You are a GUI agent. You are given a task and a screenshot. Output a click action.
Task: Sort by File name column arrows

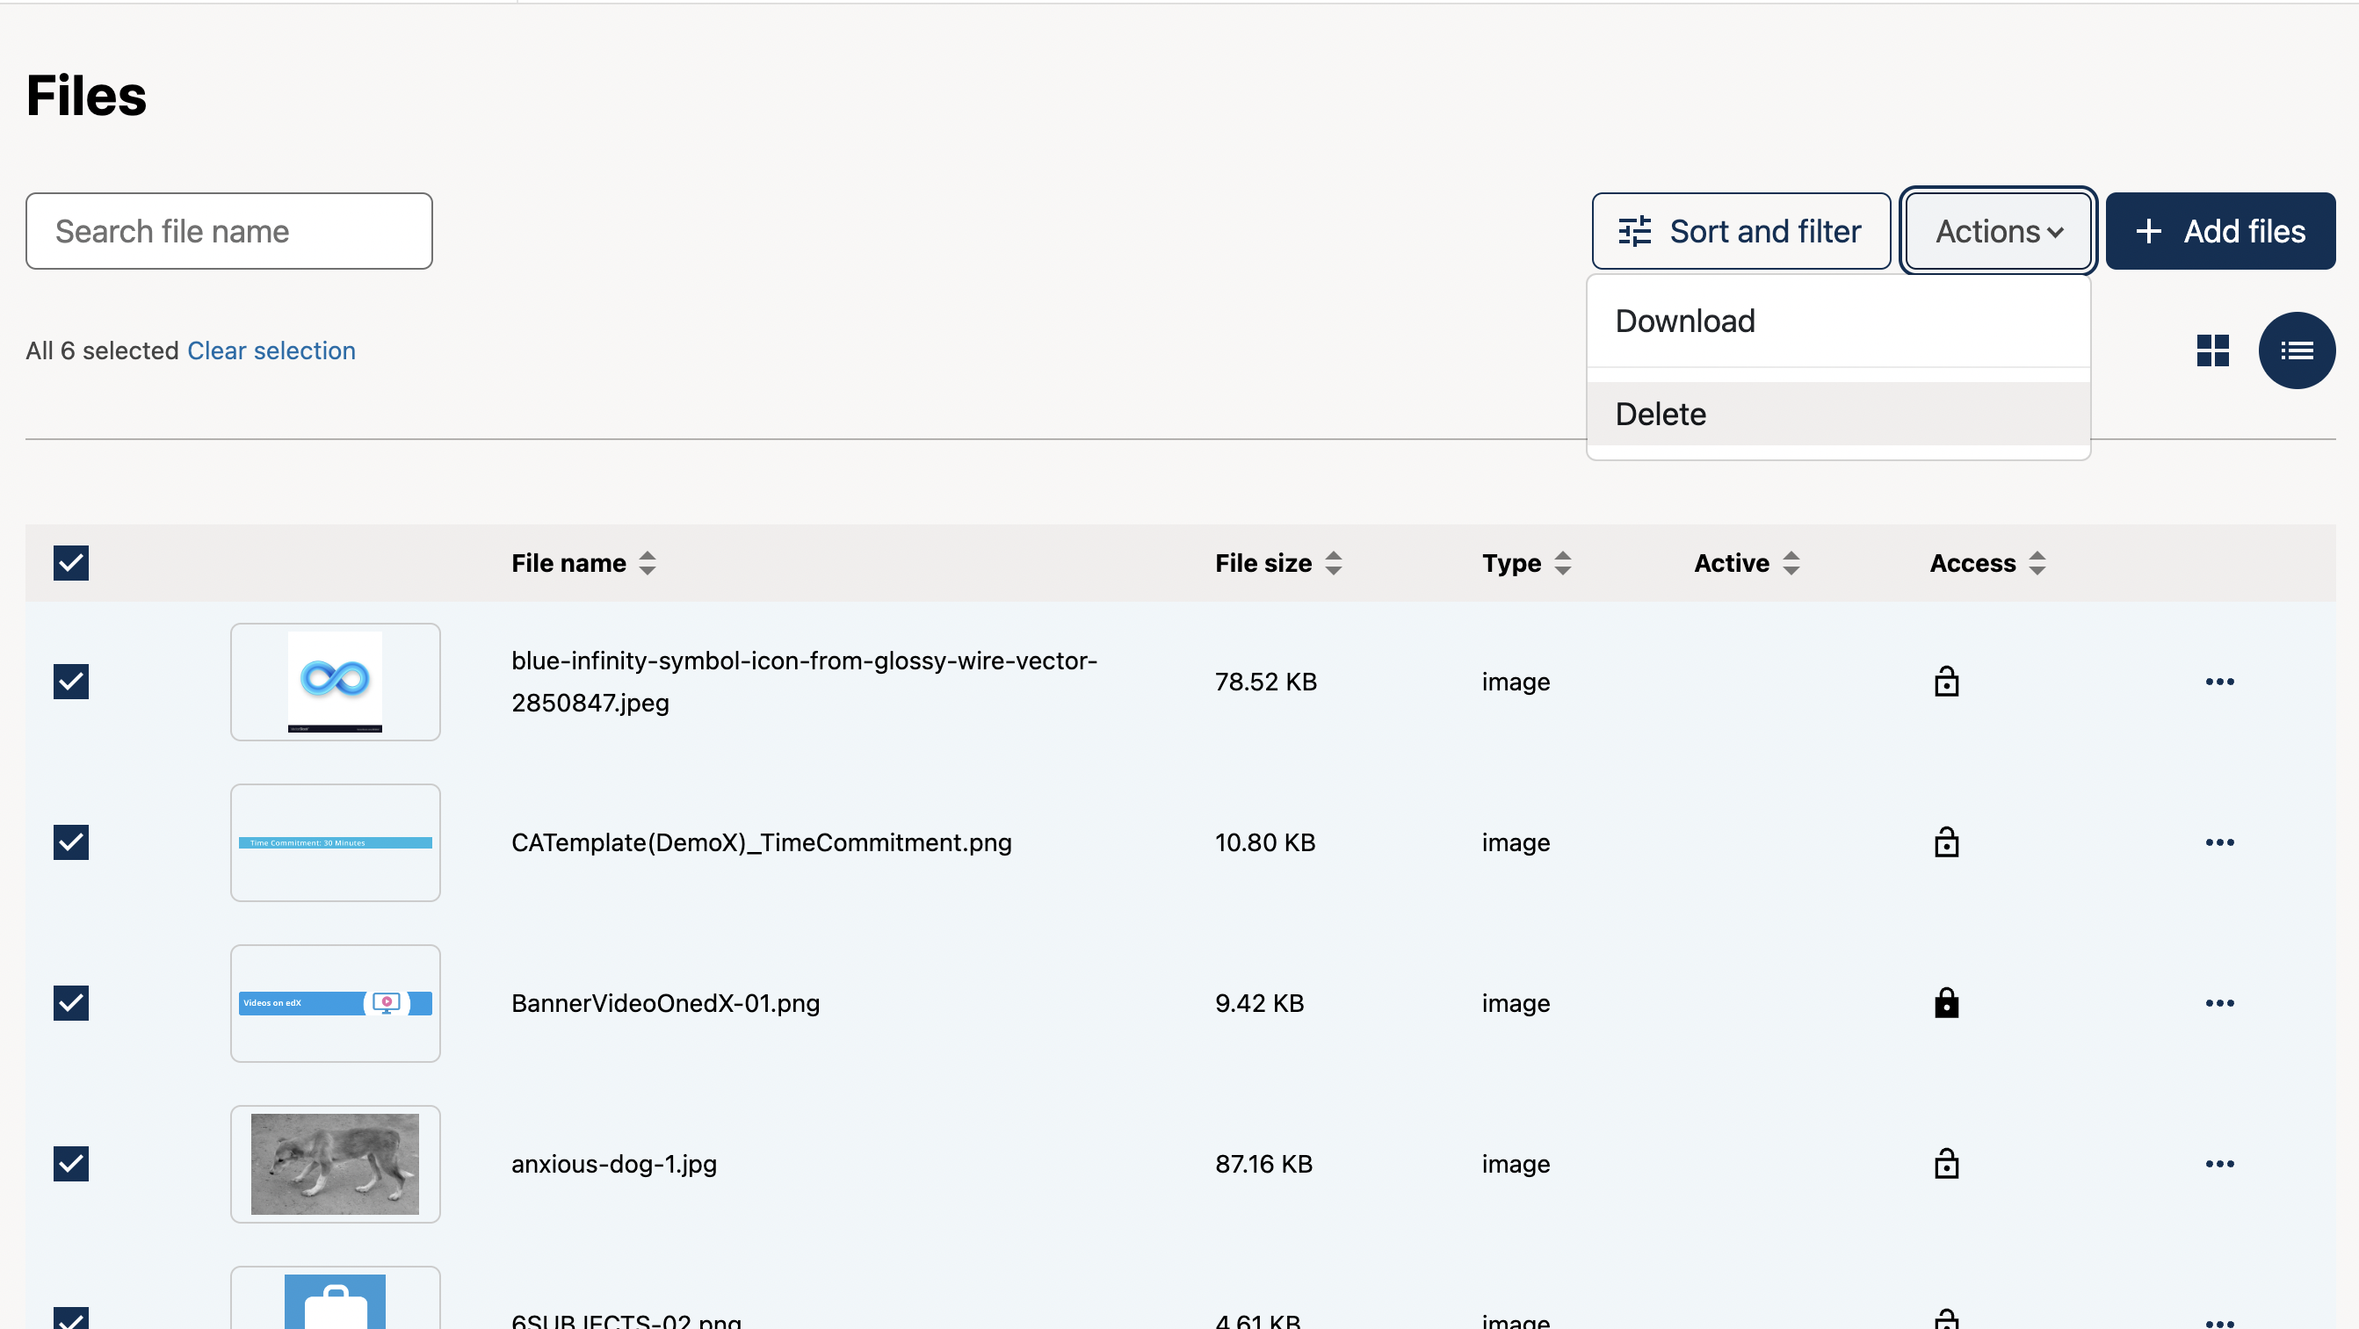[x=648, y=563]
